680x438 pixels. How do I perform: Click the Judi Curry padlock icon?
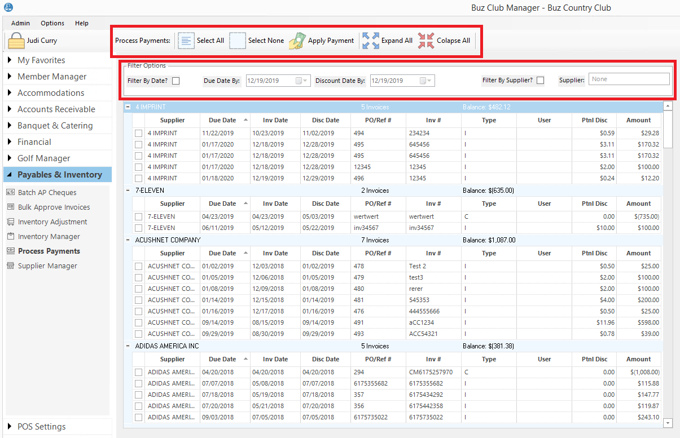(16, 41)
